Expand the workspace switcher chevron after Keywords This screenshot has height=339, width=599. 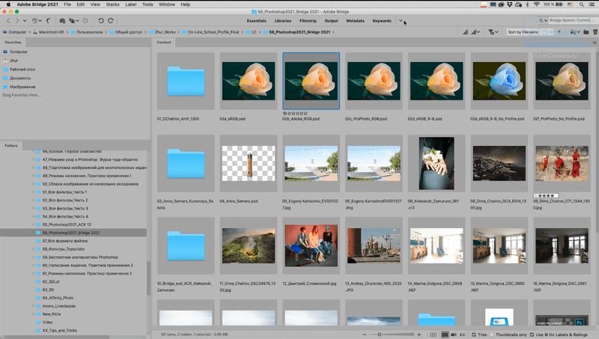pos(401,21)
